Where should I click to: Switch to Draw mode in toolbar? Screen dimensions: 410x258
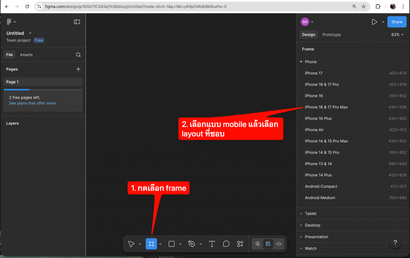pos(257,244)
